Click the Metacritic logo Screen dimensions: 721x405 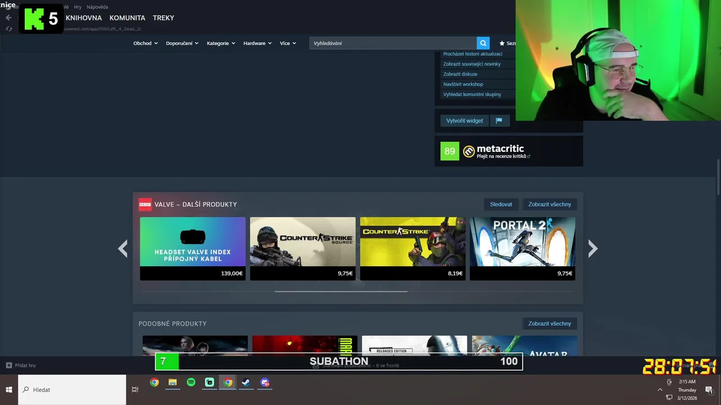pyautogui.click(x=469, y=151)
